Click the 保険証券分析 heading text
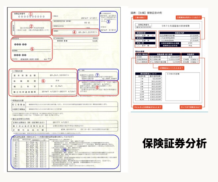Image resolution: width=218 pixels, height=182 pixels. 175,143
